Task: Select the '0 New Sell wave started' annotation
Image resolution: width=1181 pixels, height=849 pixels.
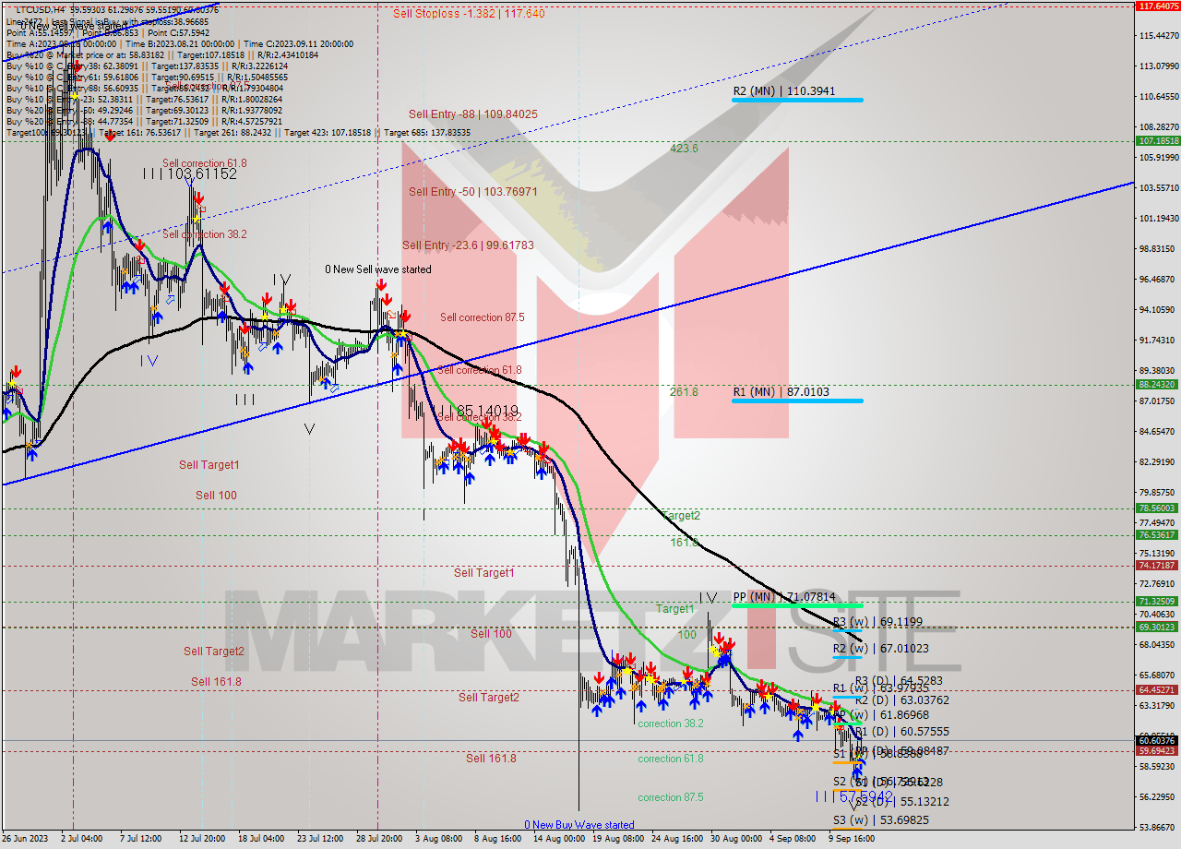Action: pos(377,269)
